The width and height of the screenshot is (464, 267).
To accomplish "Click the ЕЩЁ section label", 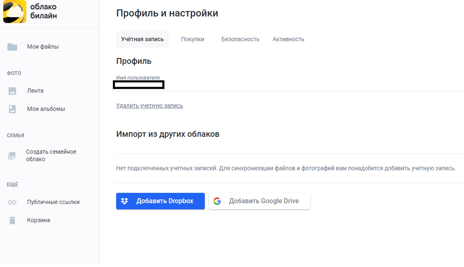I will click(12, 184).
